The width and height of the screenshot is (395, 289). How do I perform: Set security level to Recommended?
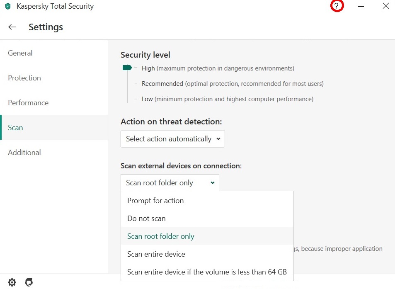coord(233,84)
